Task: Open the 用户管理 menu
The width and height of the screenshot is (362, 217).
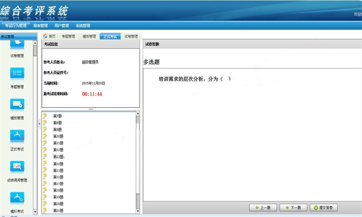Action: 62,26
